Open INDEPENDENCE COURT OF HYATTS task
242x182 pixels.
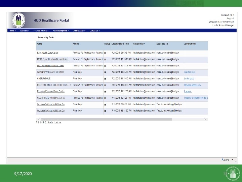54,85
